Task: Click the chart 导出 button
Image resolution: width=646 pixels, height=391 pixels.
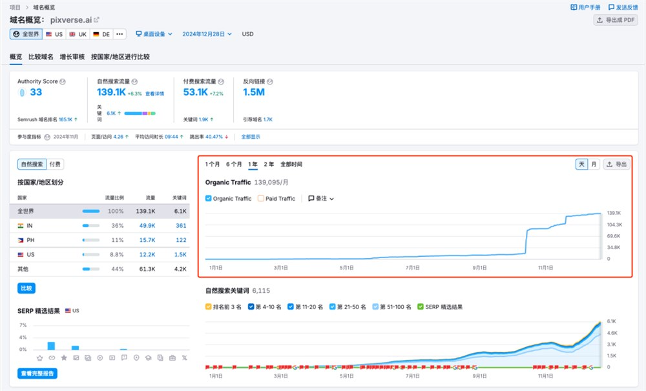Action: [x=617, y=165]
